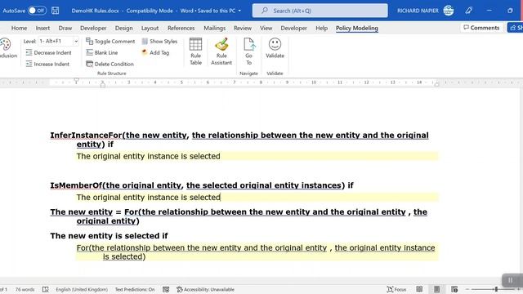Screen dimensions: 523x294
Task: Select the Design tab
Action: (123, 29)
